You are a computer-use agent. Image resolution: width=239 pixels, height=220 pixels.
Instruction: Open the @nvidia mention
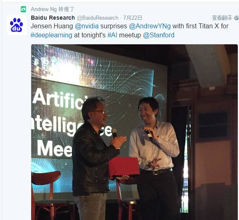(87, 26)
